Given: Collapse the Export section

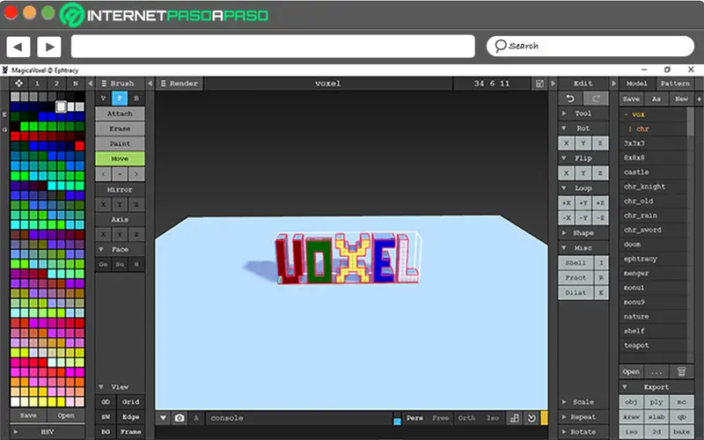Looking at the screenshot, I should tap(656, 387).
